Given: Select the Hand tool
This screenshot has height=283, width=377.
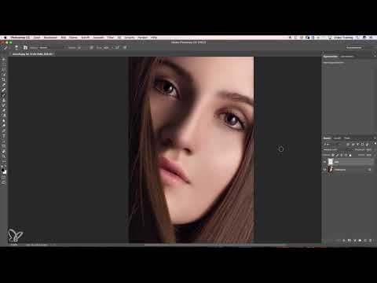Looking at the screenshot, I should tap(4, 151).
